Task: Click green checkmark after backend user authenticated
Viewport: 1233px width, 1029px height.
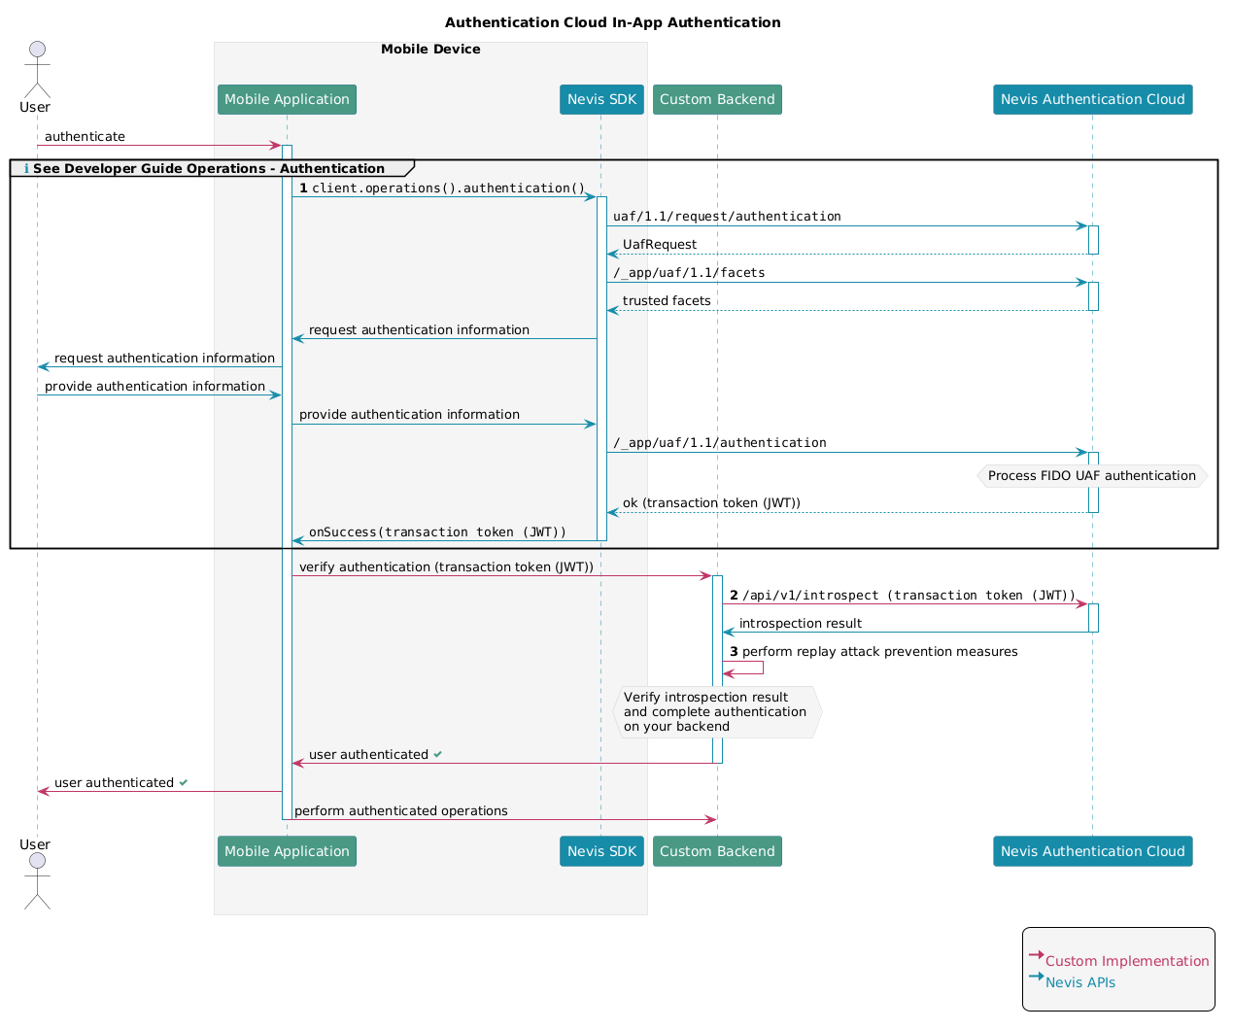Action: pos(438,755)
